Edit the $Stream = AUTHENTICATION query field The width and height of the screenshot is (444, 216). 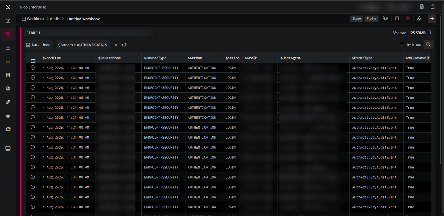click(x=83, y=45)
